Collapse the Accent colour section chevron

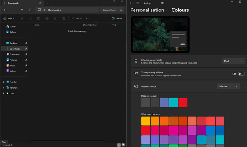click(244, 86)
